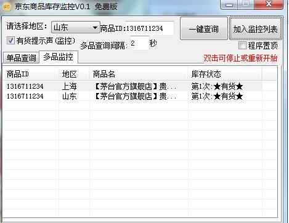Select the row with region 山东
The height and width of the screenshot is (223, 289).
click(x=132, y=96)
